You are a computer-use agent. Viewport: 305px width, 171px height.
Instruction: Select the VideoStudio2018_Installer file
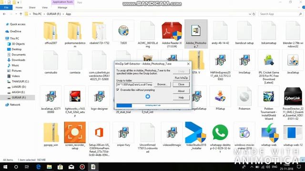tap(196, 136)
